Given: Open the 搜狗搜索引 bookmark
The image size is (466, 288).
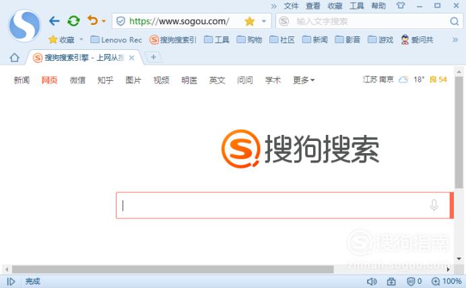Looking at the screenshot, I should click(x=173, y=40).
